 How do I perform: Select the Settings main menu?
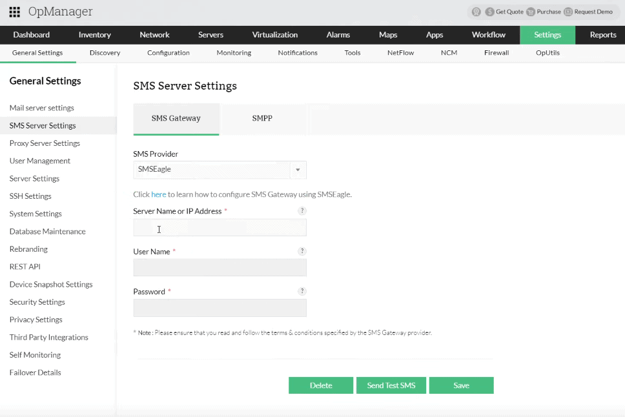coord(548,35)
